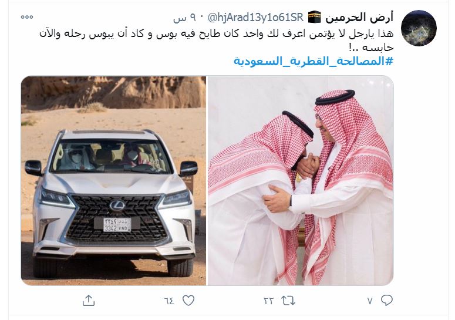Click the retweet count ٢٢
The width and height of the screenshot is (455, 320).
268,301
